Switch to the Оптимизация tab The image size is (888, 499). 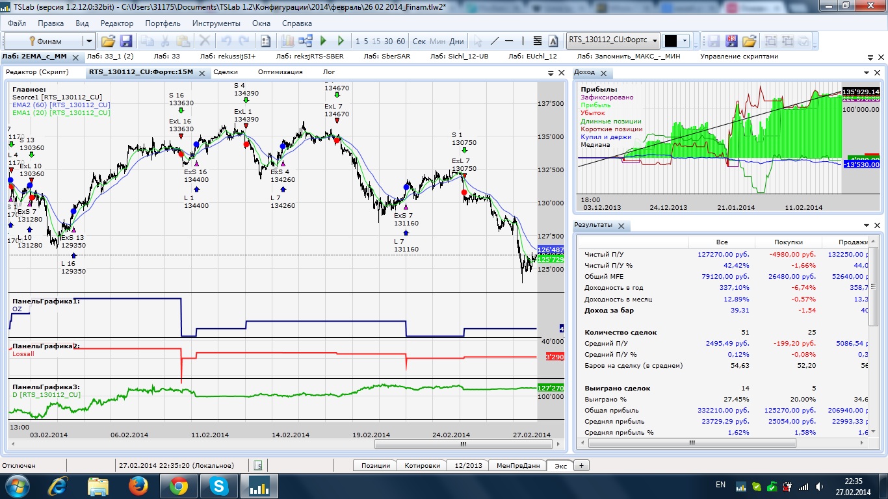pos(280,72)
